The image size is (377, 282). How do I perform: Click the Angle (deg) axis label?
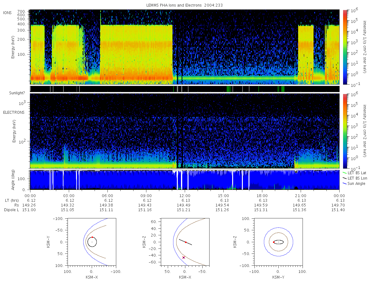(x=14, y=180)
